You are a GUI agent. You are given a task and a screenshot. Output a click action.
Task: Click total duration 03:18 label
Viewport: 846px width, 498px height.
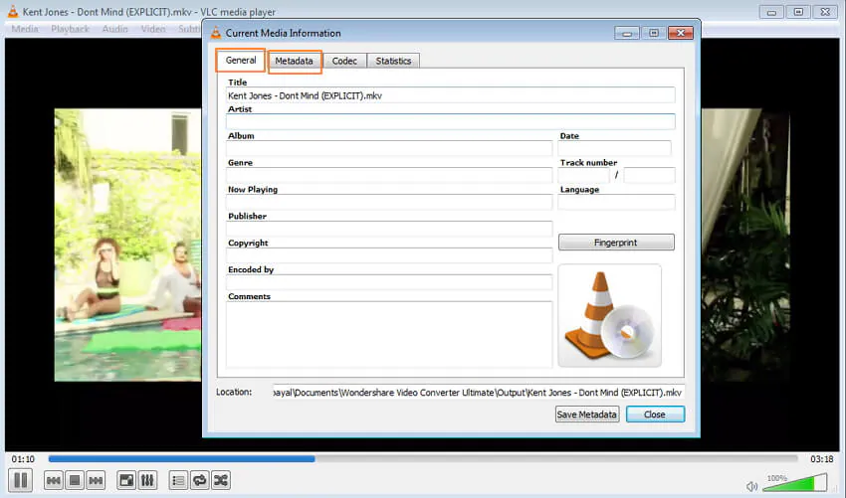click(822, 459)
